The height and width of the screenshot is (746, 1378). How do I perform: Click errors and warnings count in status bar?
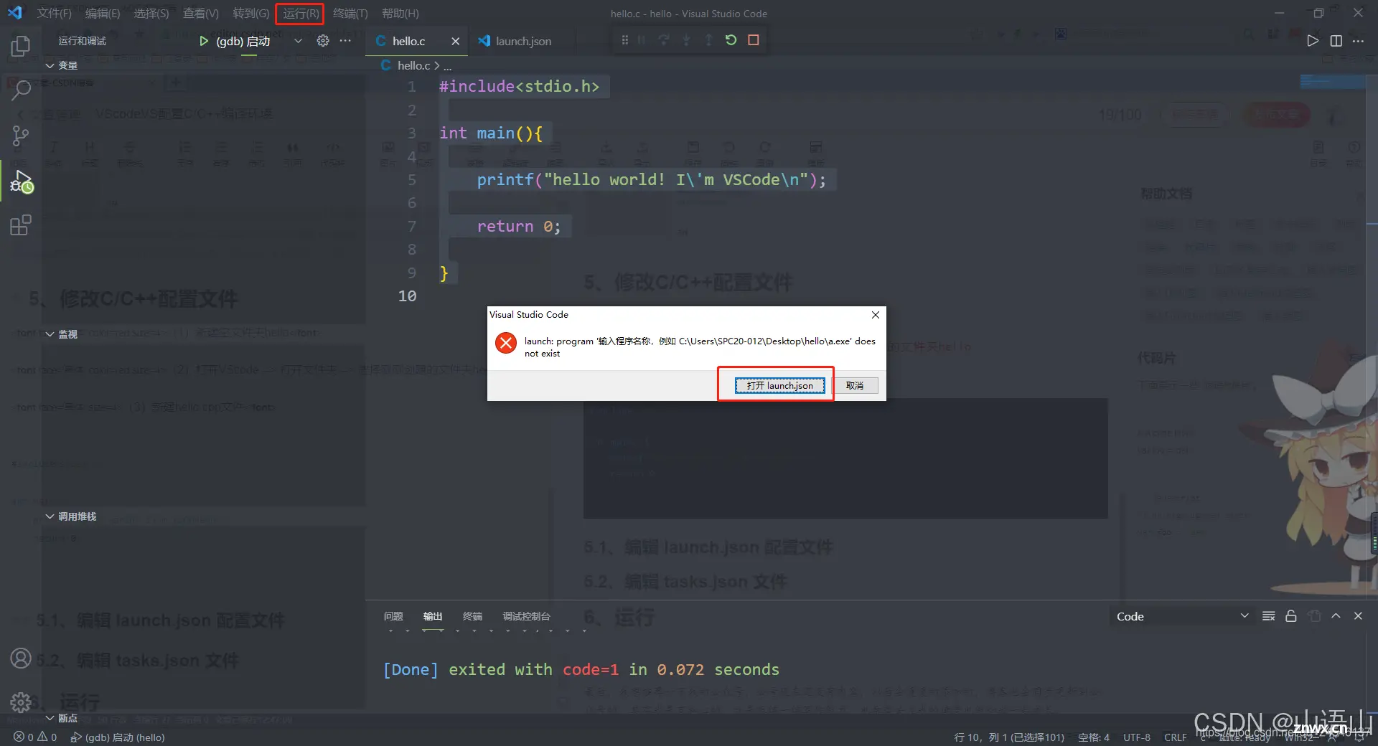pos(35,737)
